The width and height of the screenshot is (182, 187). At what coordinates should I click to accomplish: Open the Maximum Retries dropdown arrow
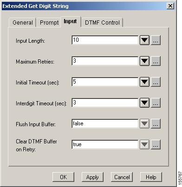click(144, 61)
